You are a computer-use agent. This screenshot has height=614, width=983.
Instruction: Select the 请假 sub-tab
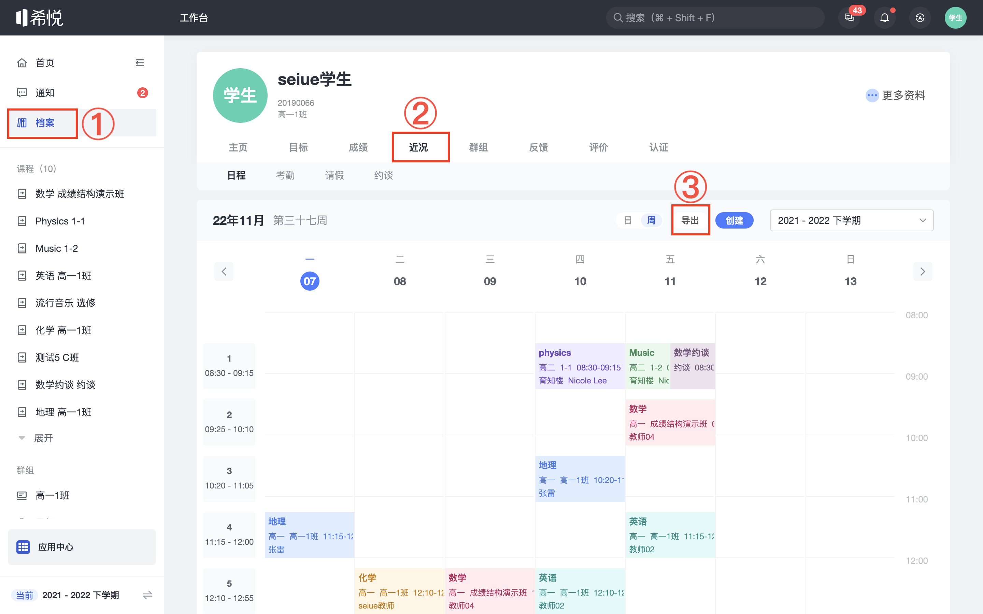click(334, 175)
